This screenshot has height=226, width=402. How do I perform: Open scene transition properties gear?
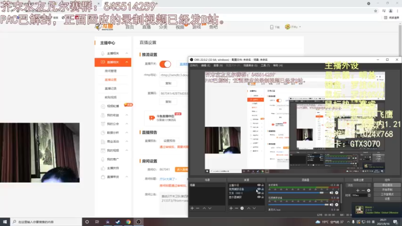coord(369,190)
